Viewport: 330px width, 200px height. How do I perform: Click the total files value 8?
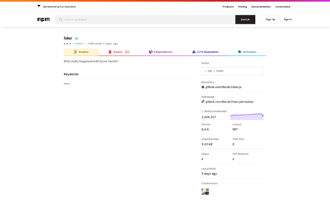233,144
